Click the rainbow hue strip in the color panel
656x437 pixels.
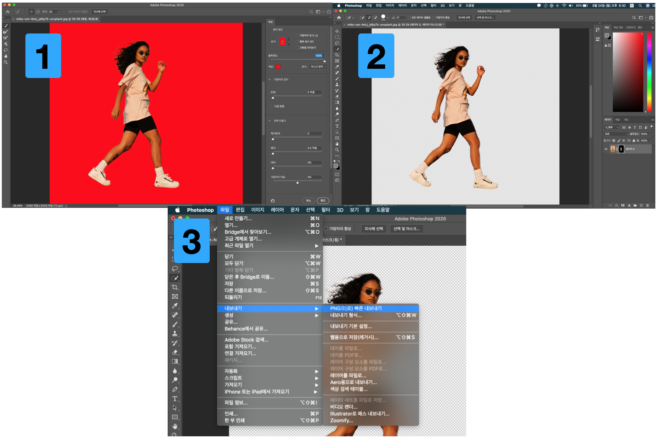tap(649, 72)
